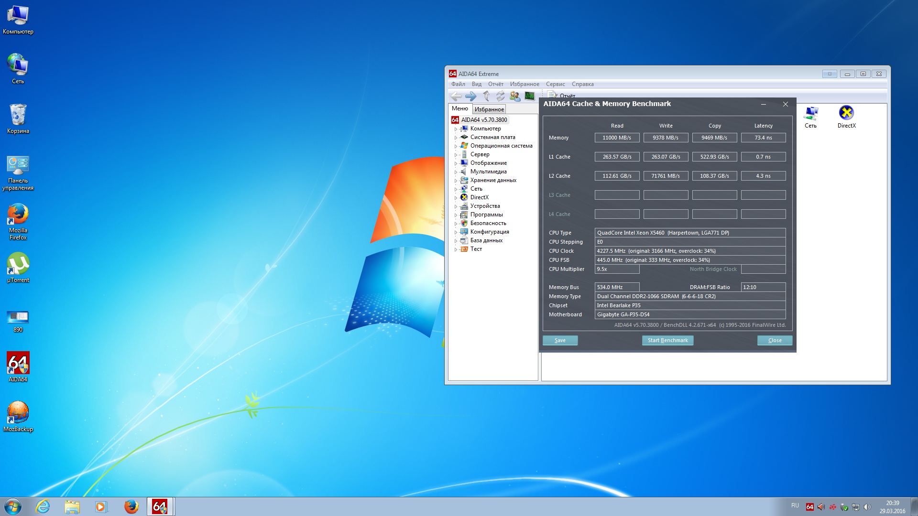Click the Save button in benchmark dialog
918x516 pixels.
click(560, 340)
